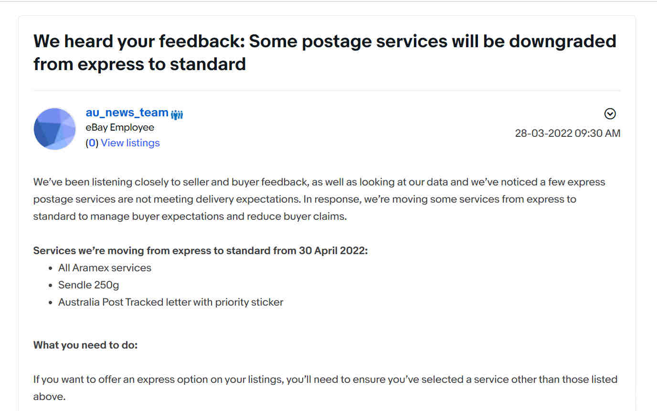Click the eBay employee group badge icon

click(177, 114)
